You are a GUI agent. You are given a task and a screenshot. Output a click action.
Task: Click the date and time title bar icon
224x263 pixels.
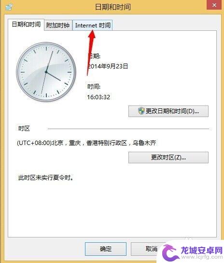tap(9, 7)
